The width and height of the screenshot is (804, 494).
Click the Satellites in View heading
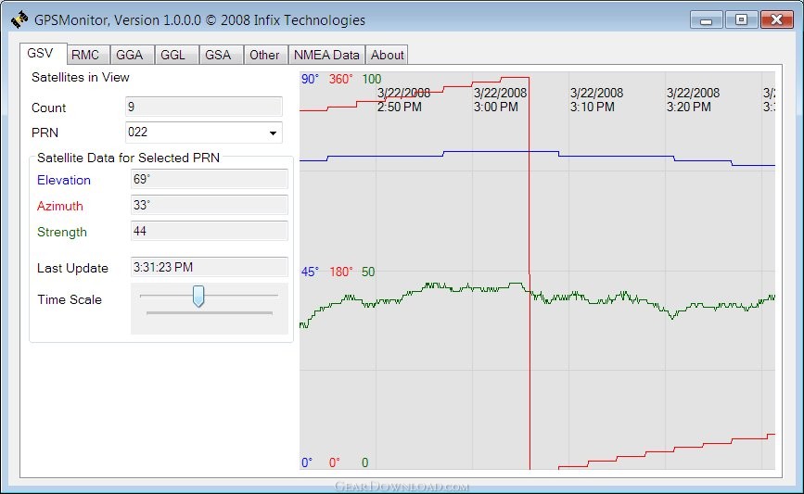[81, 77]
